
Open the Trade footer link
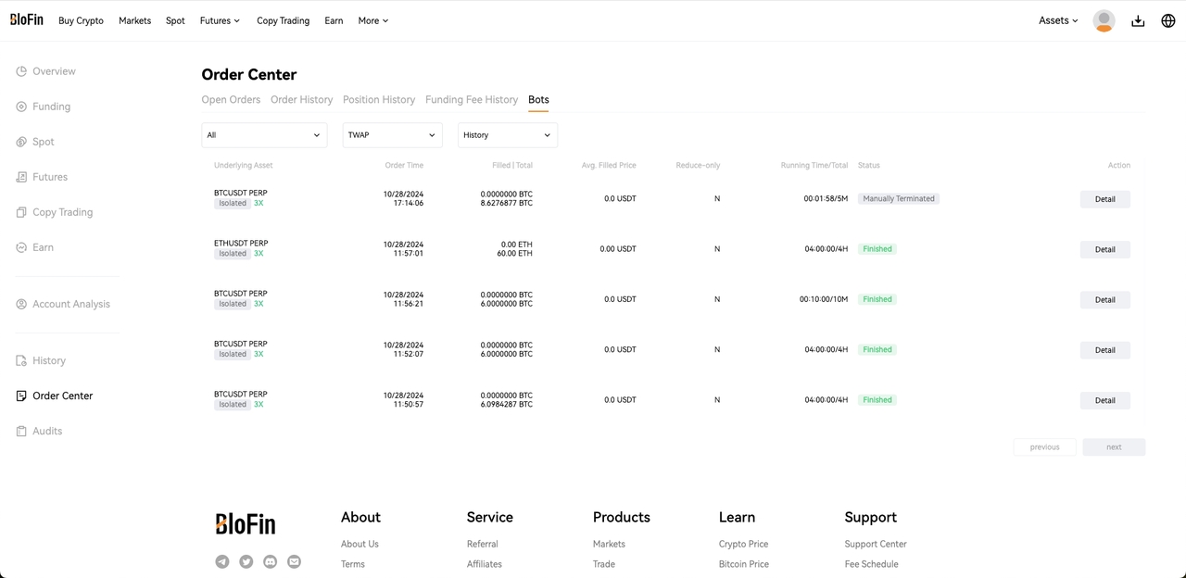(x=603, y=564)
